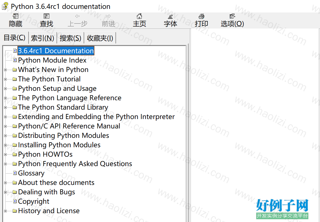Image resolution: width=320 pixels, height=222 pixels.
Task: Switch to the 索引(N) index tab
Action: 42,38
